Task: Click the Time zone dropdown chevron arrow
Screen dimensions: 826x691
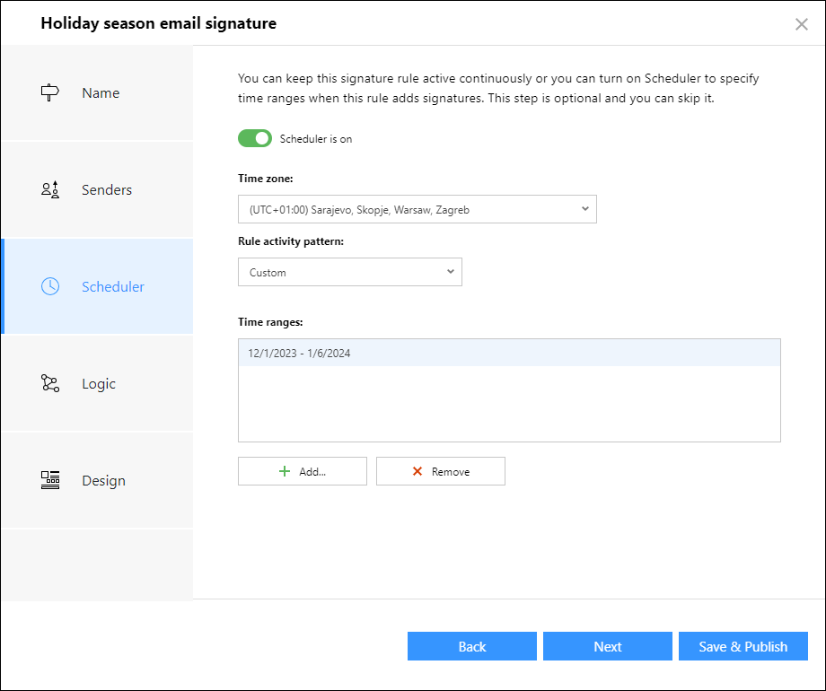Action: point(584,208)
